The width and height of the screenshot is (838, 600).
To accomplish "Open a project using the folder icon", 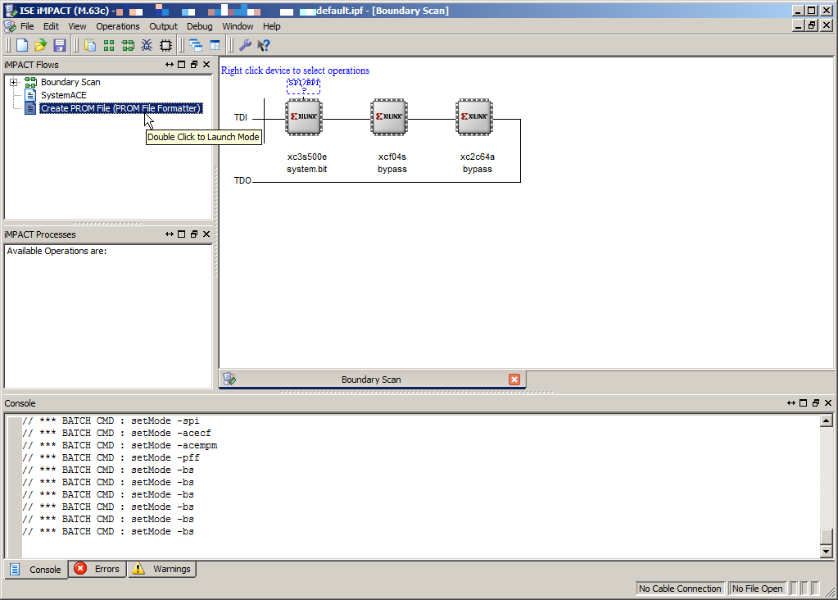I will coord(41,45).
